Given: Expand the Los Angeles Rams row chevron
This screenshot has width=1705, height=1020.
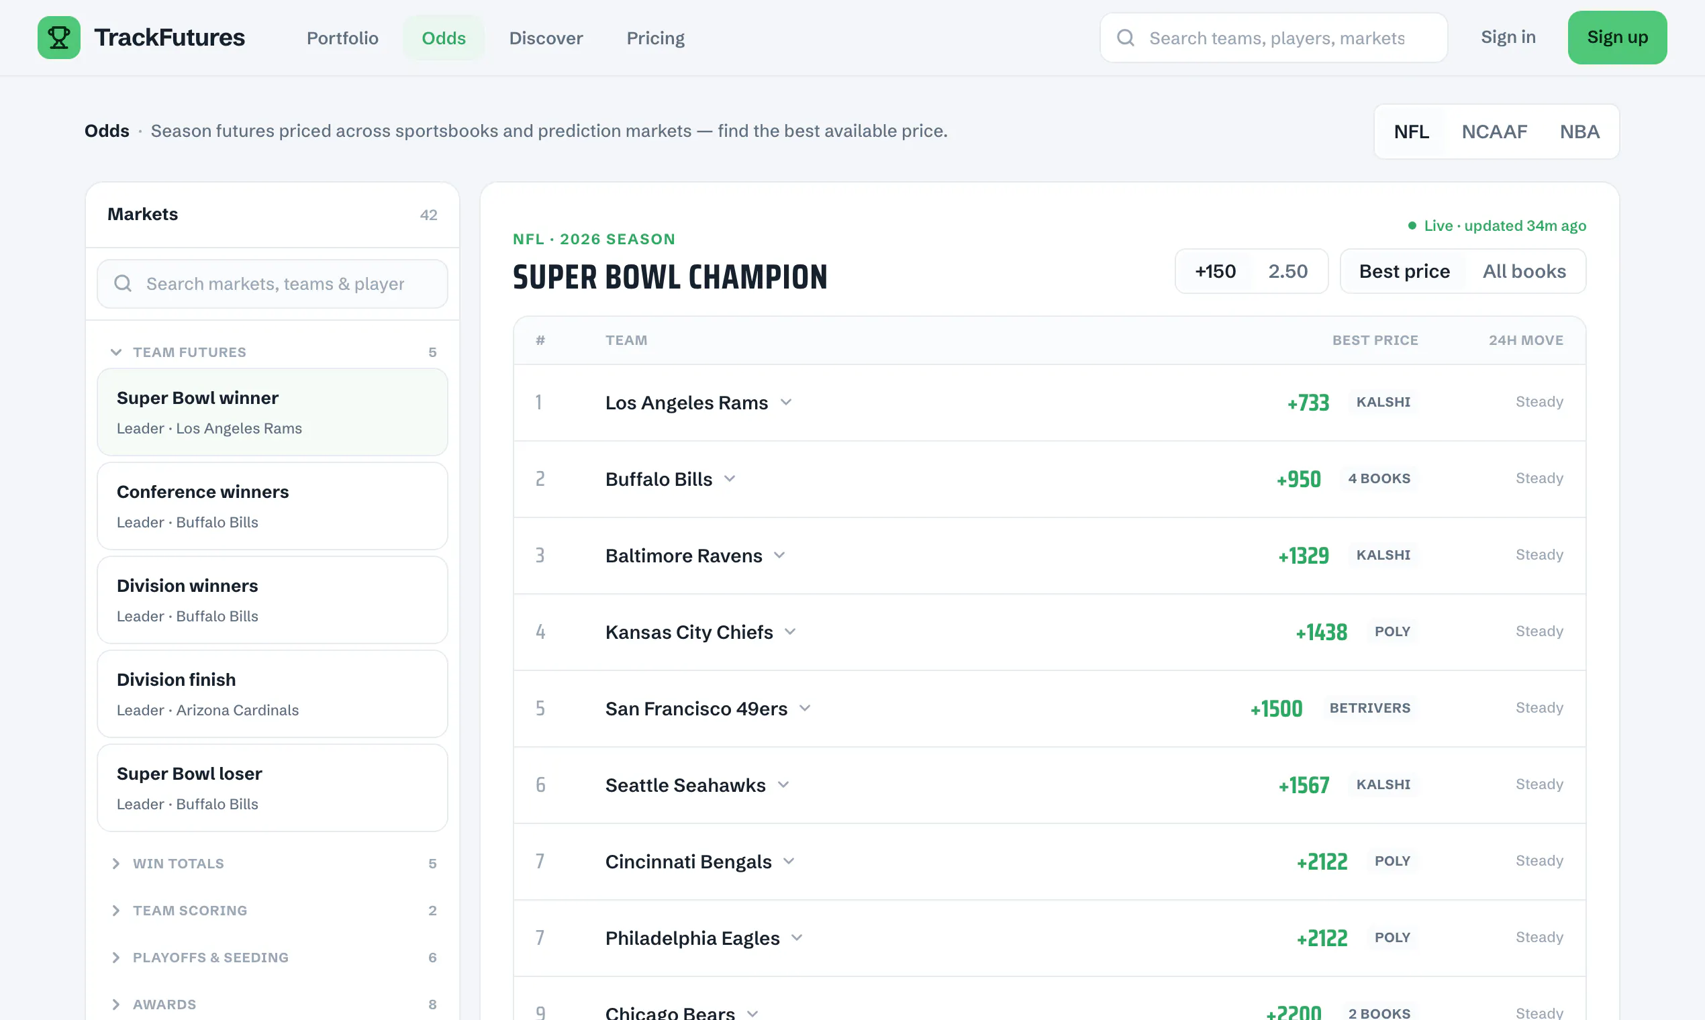Looking at the screenshot, I should pyautogui.click(x=786, y=402).
